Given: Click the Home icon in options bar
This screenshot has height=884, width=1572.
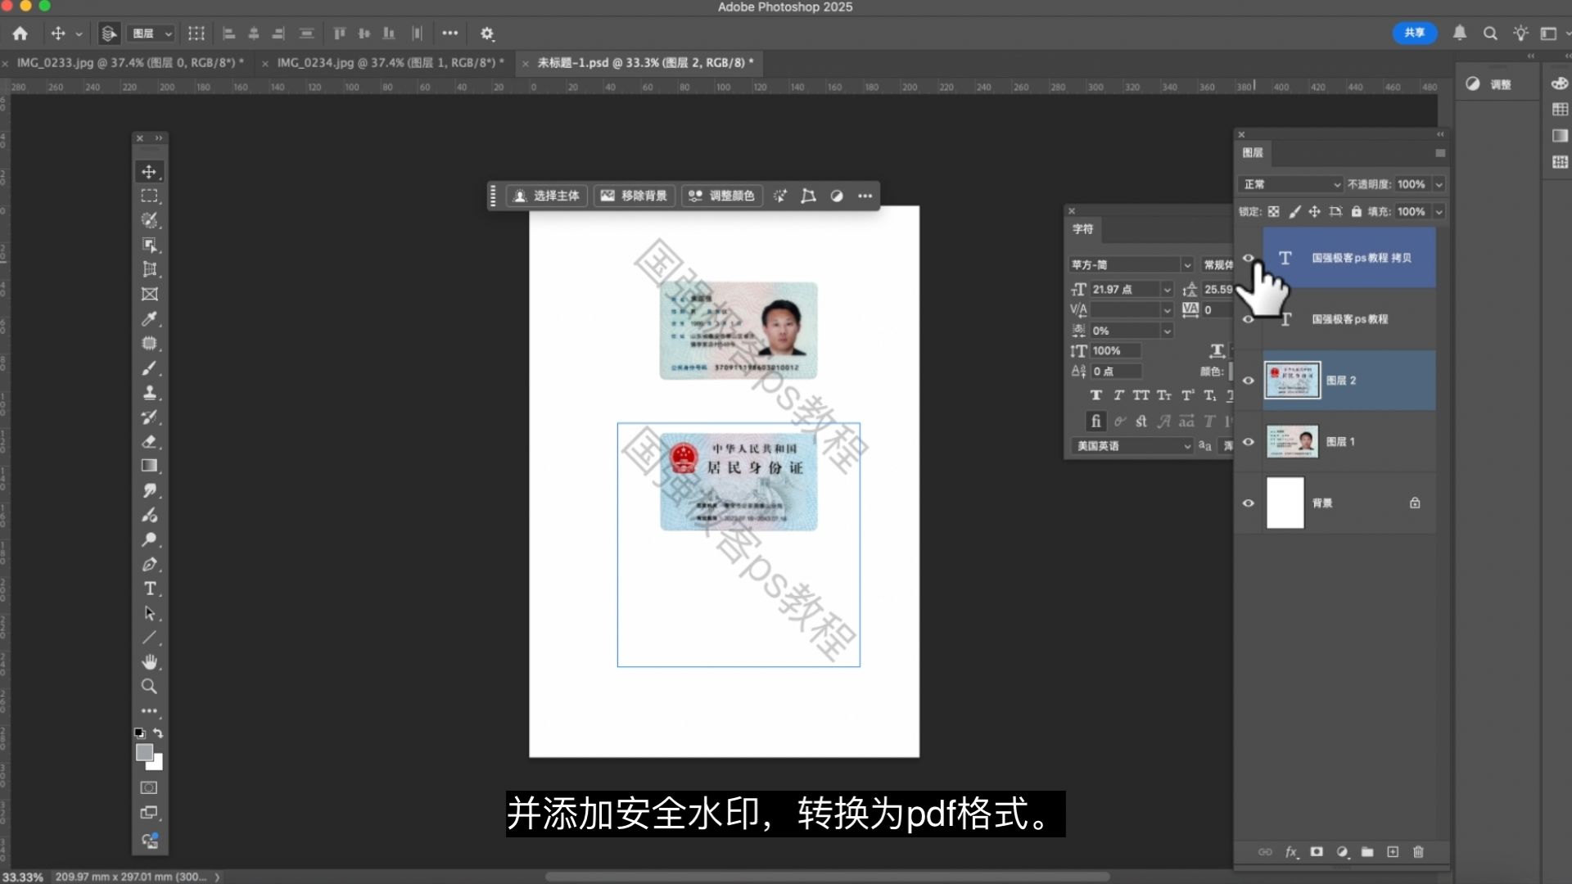Looking at the screenshot, I should click(x=20, y=34).
